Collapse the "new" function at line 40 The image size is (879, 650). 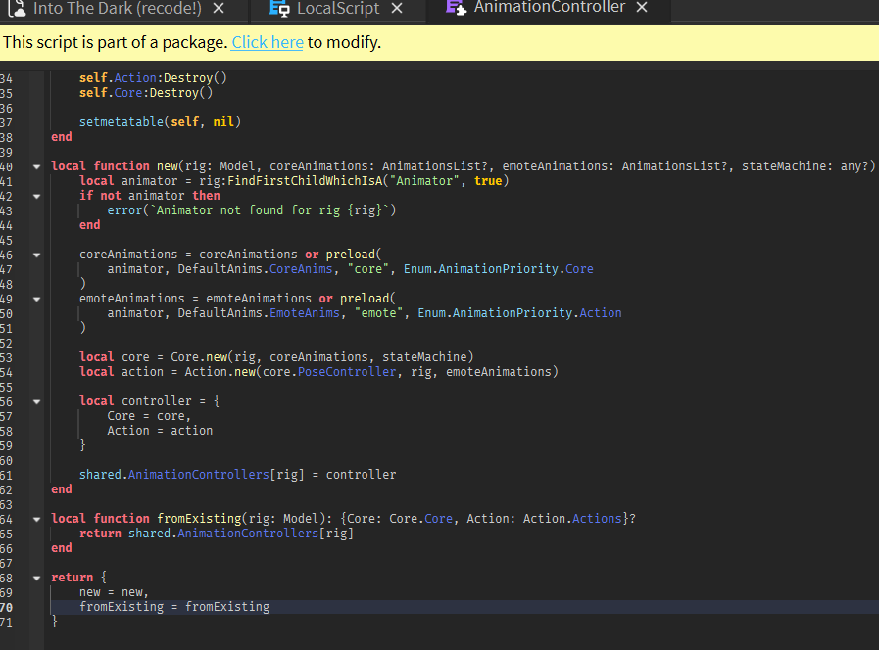coord(35,165)
